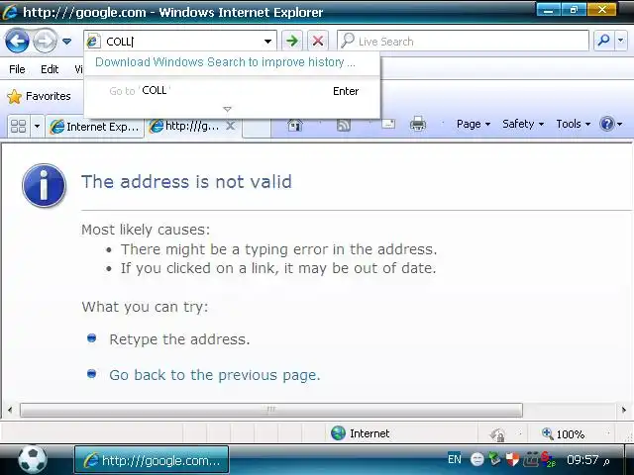Open the Safety dropdown menu

[x=523, y=124]
